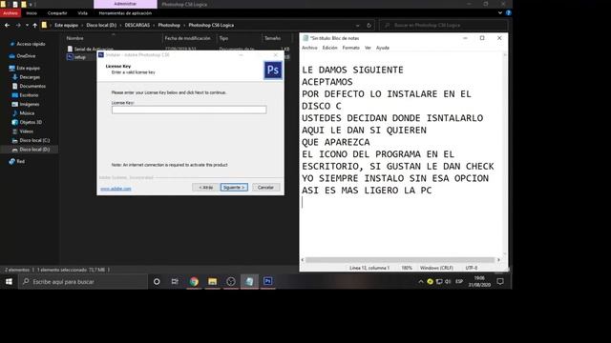Open Objetos 3D in the sidebar
The width and height of the screenshot is (611, 343).
tap(31, 122)
